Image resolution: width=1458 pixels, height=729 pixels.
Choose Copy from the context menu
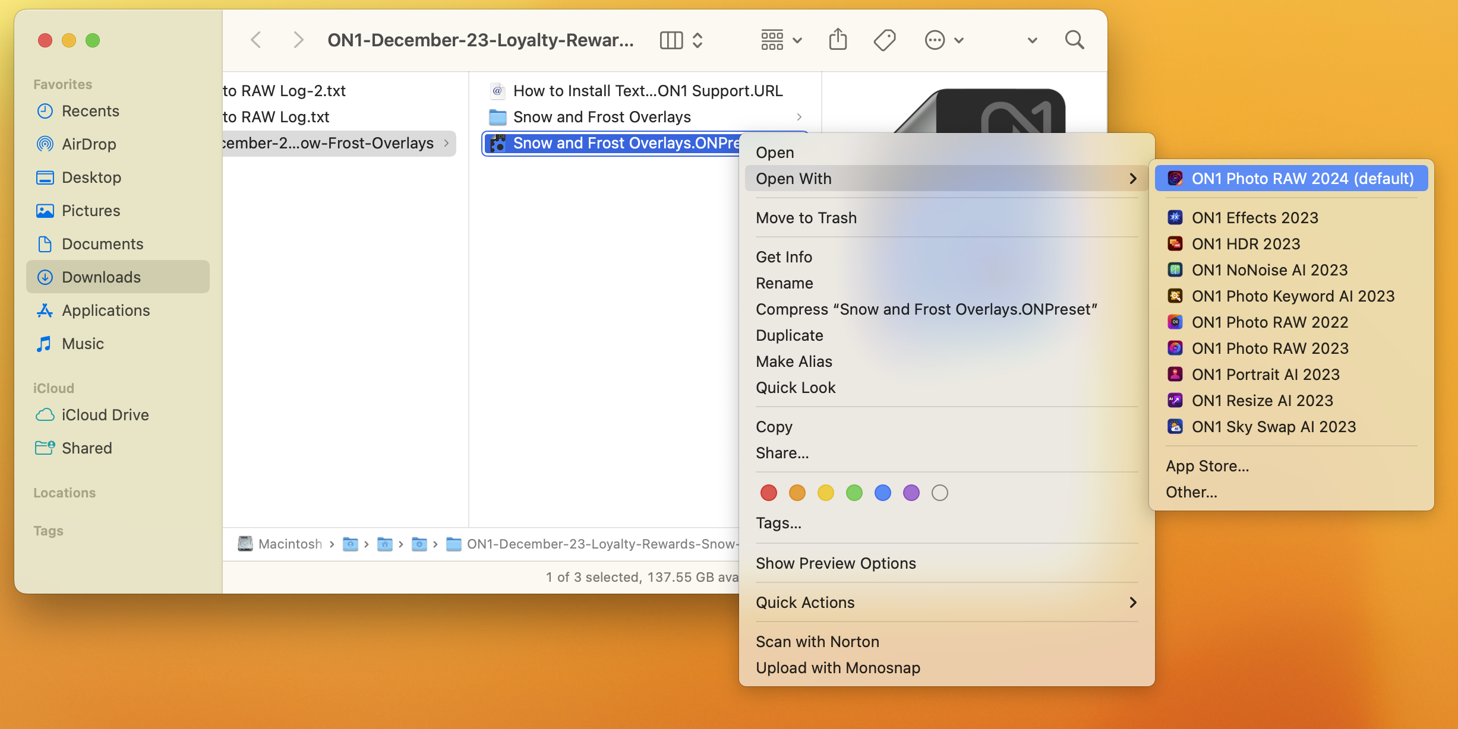pyautogui.click(x=946, y=427)
